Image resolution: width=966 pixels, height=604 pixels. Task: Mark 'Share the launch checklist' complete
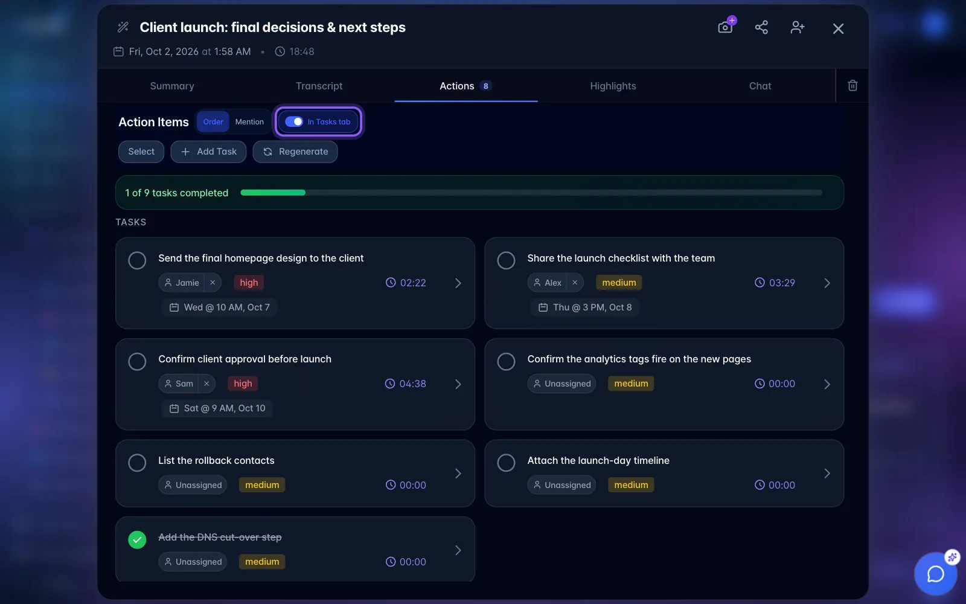[506, 260]
